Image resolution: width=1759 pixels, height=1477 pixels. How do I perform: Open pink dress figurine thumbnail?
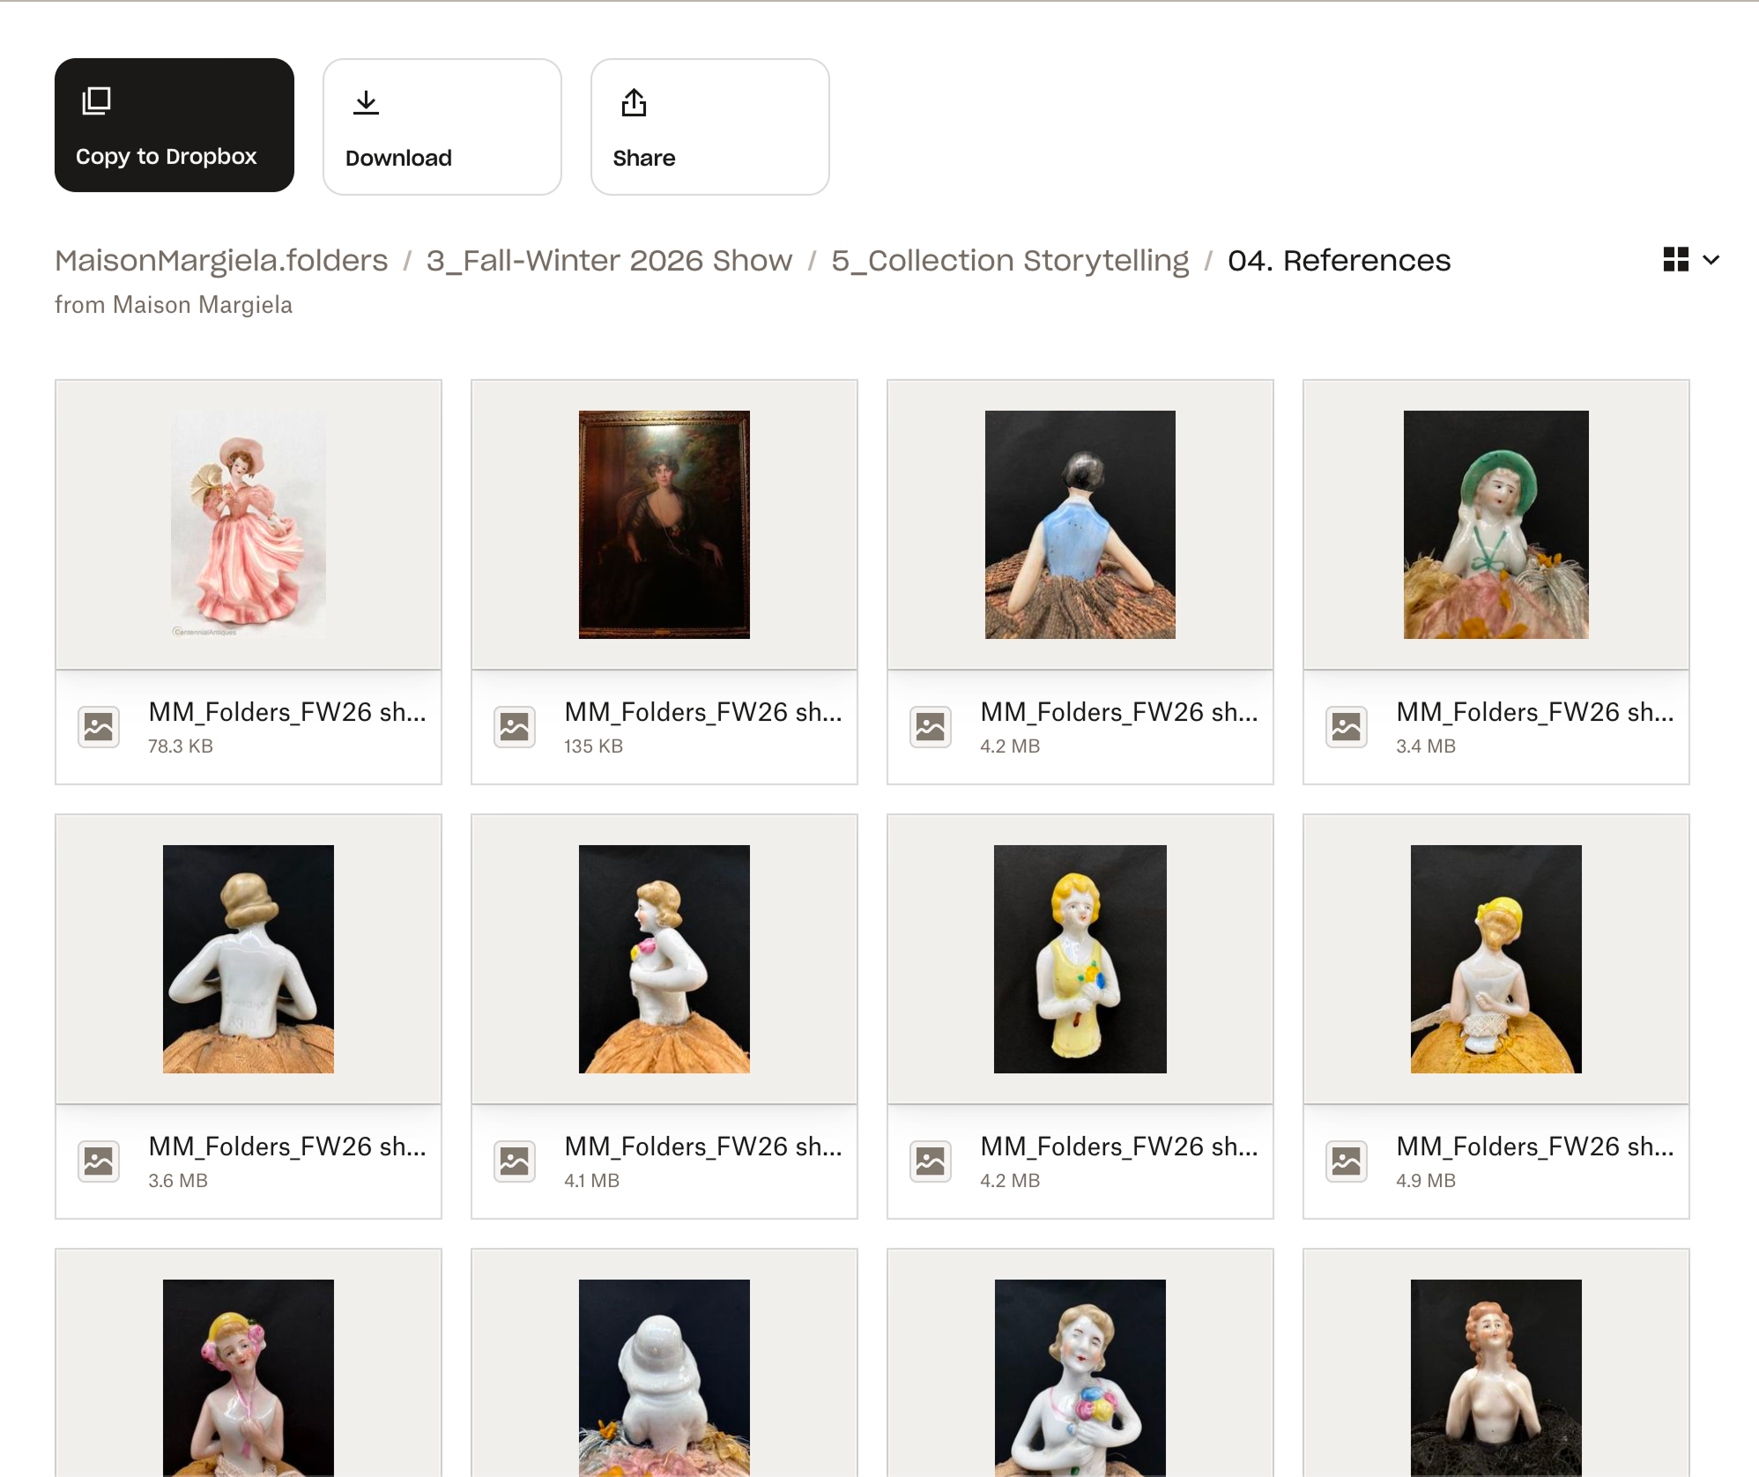(x=249, y=524)
